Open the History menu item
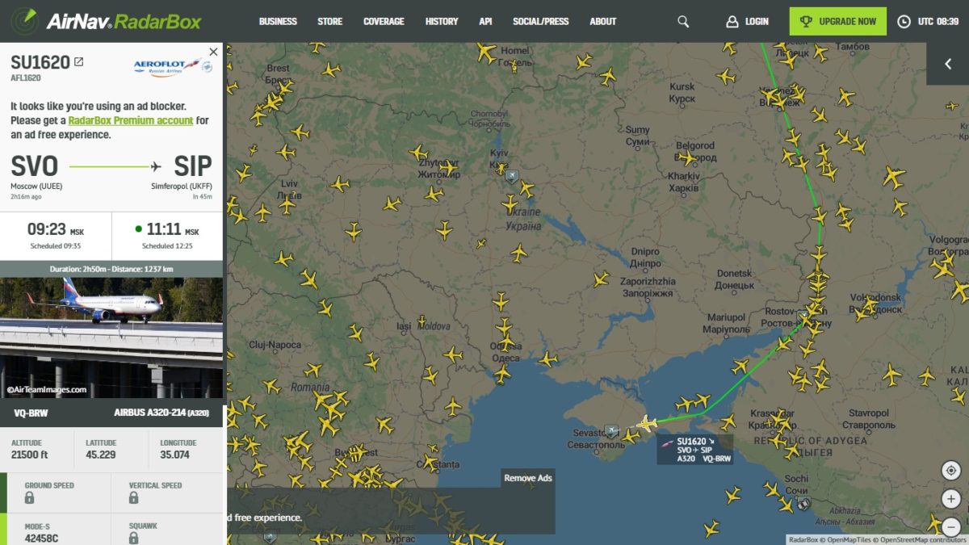Image resolution: width=969 pixels, height=545 pixels. (x=442, y=22)
